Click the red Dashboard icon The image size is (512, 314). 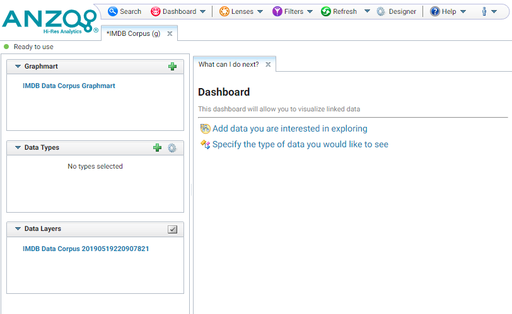coord(155,11)
